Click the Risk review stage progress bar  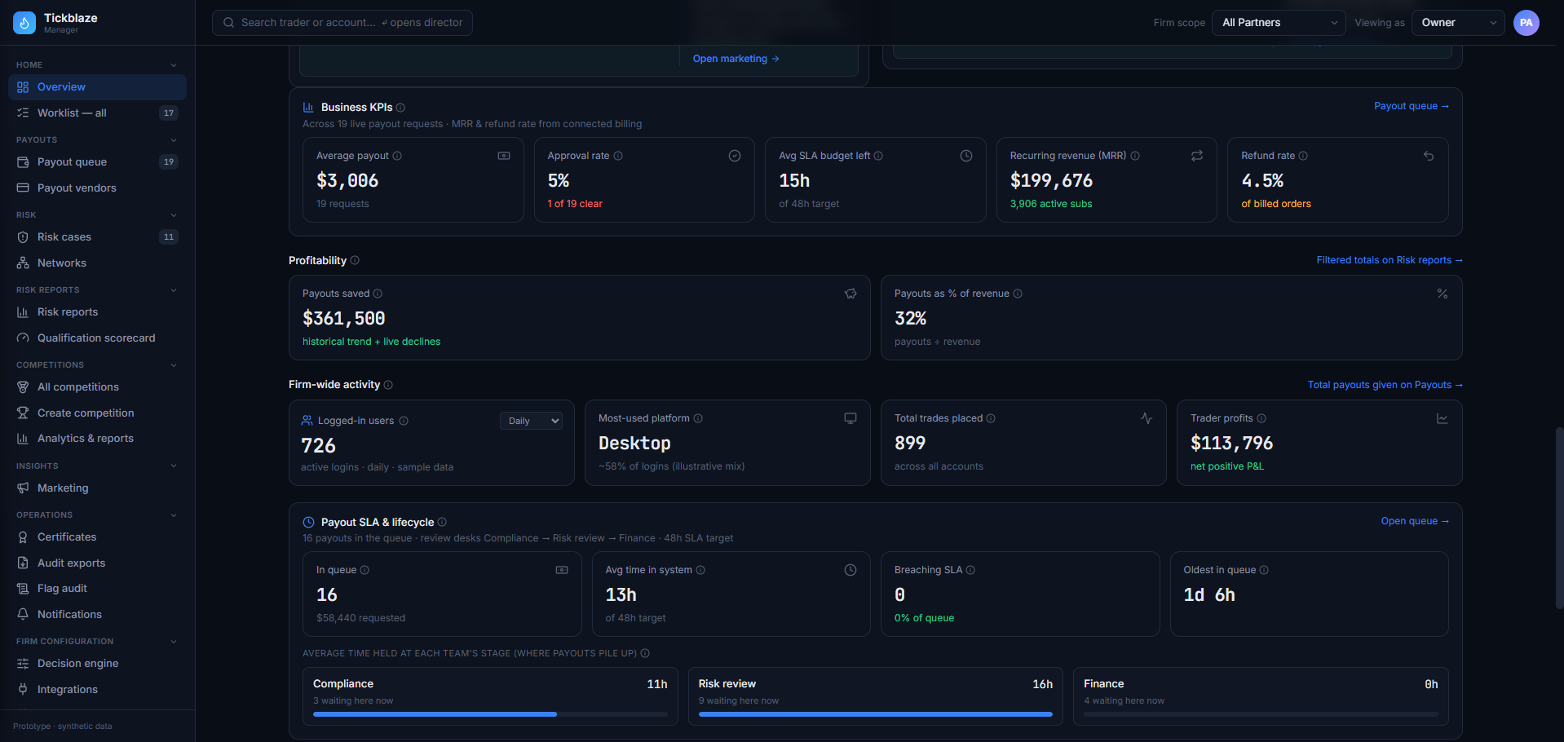[875, 714]
